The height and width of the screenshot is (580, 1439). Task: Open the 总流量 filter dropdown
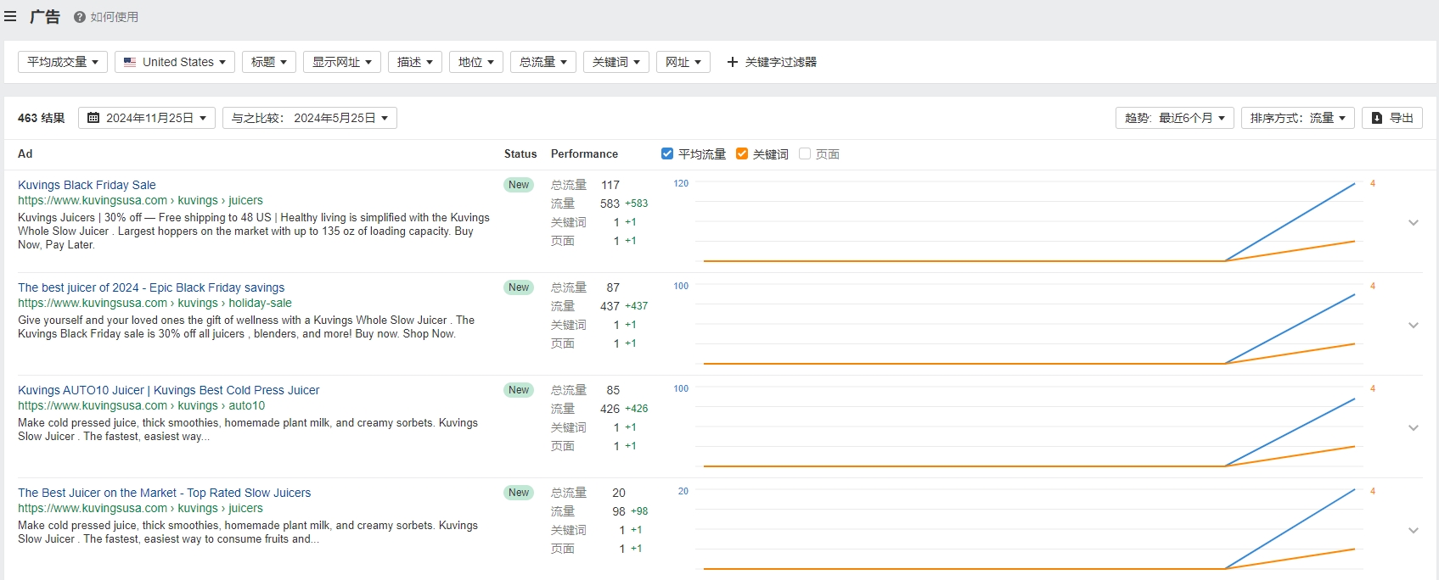point(543,62)
